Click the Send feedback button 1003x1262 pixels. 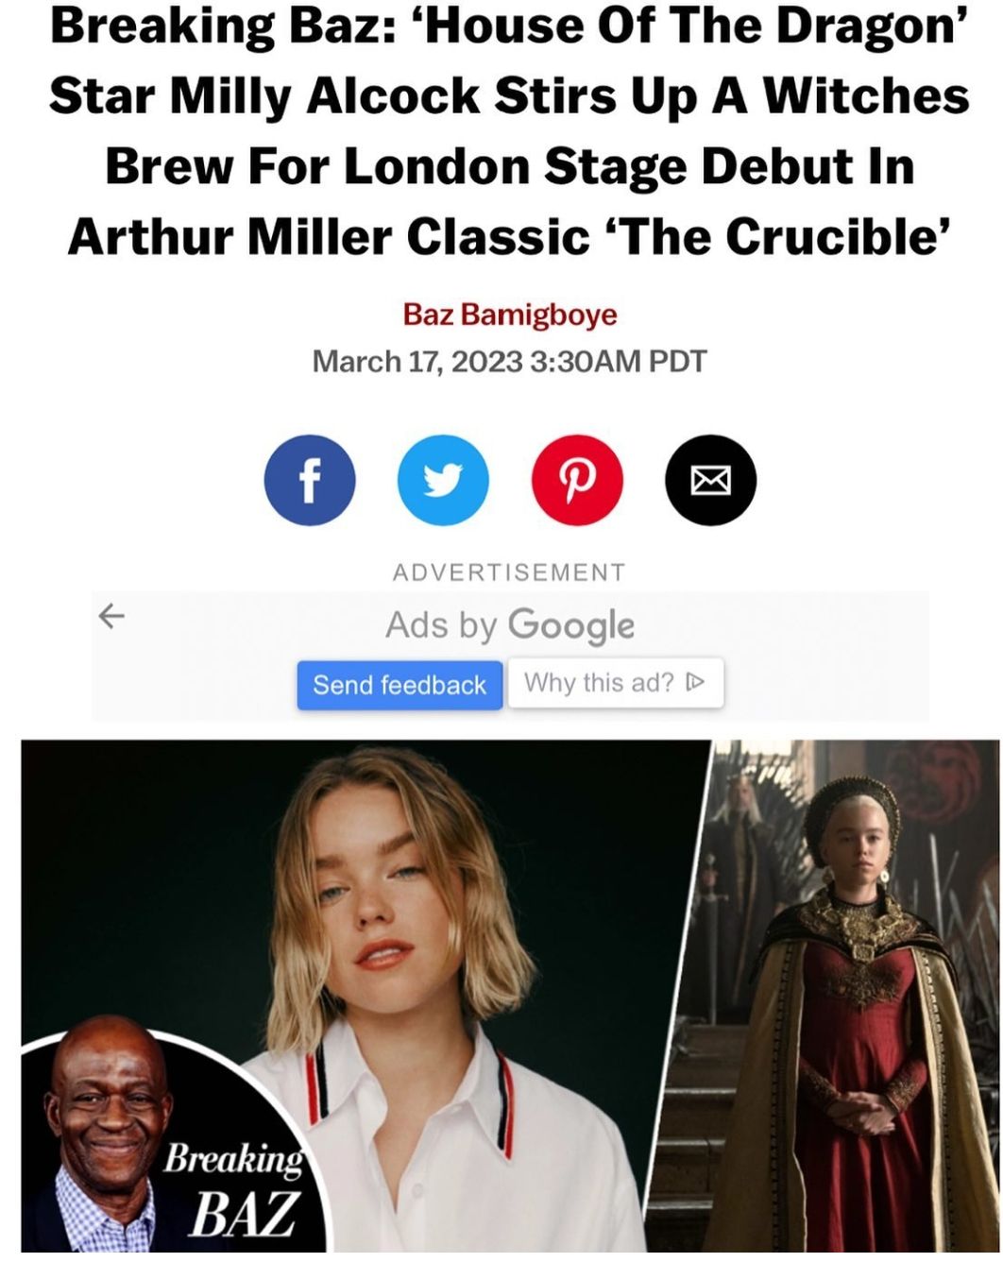[399, 684]
